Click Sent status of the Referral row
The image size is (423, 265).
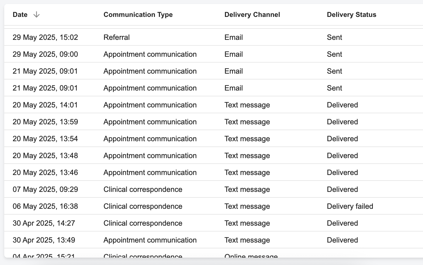[x=334, y=37]
